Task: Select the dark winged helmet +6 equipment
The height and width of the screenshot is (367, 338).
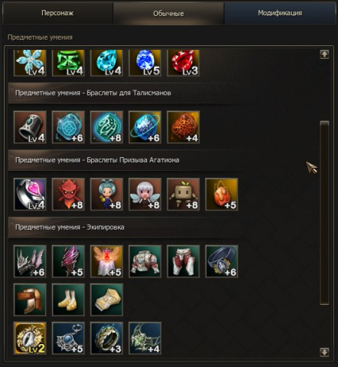Action: coord(30,261)
